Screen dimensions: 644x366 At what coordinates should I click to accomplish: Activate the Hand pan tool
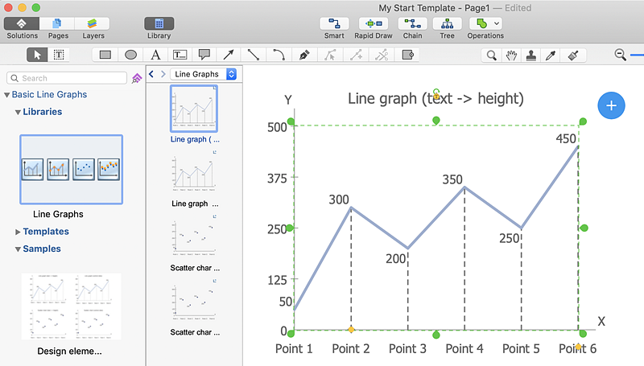(511, 56)
